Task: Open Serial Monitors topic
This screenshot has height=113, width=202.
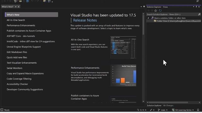Action: pos(15,68)
